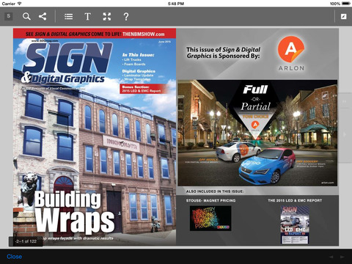Toggle fullscreen with the expand arrows icon

tap(107, 17)
